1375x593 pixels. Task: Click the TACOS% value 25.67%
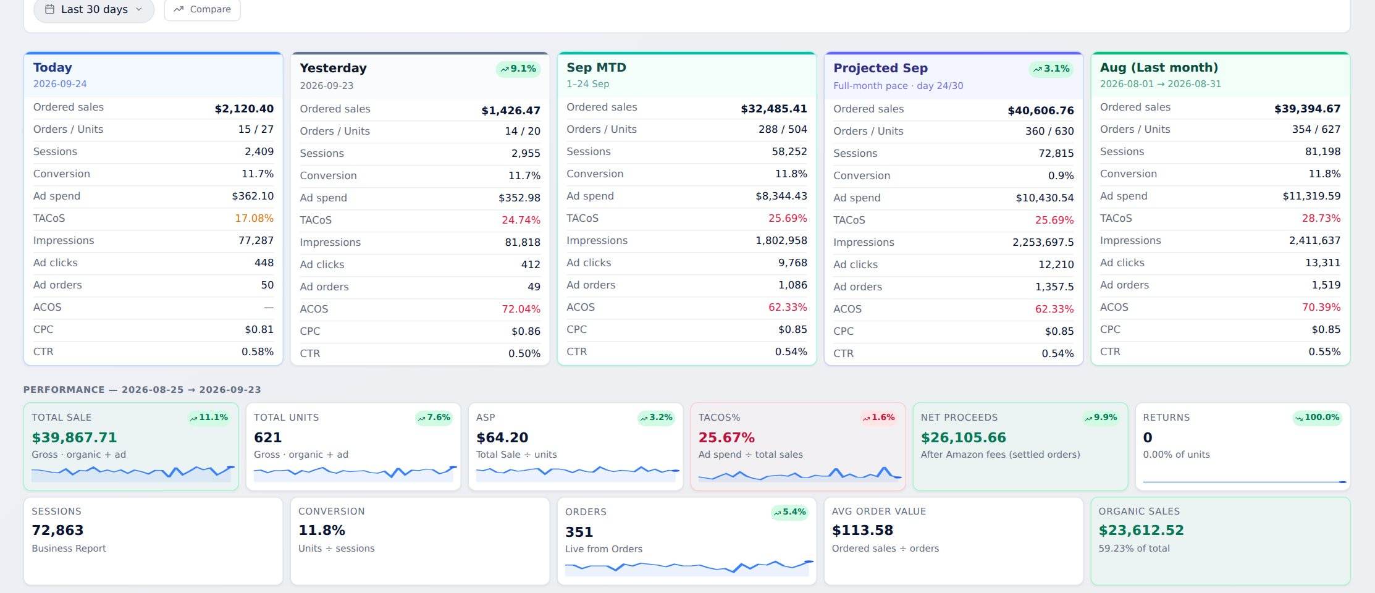tap(726, 437)
